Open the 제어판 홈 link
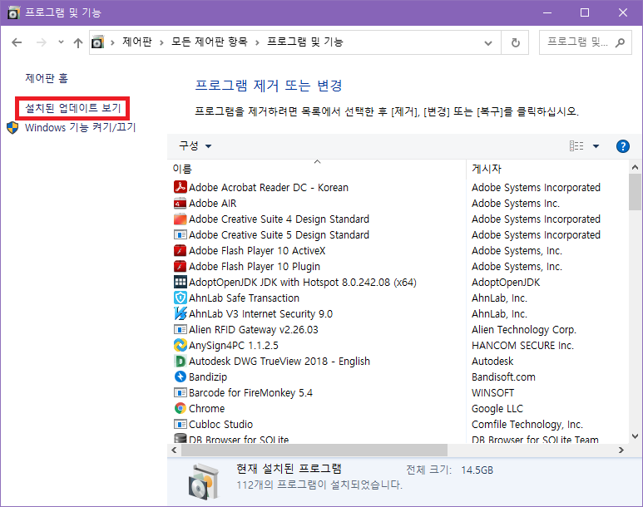The image size is (643, 507). (x=47, y=78)
